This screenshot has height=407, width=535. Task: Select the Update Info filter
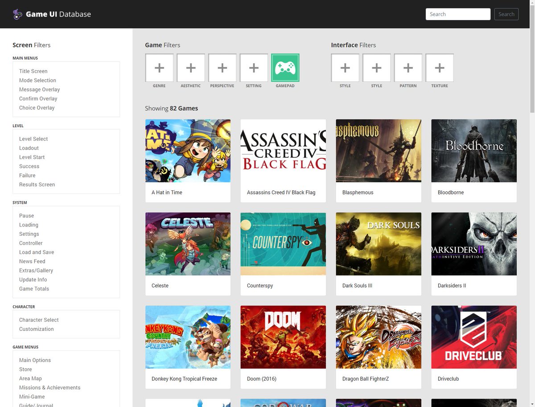point(33,280)
